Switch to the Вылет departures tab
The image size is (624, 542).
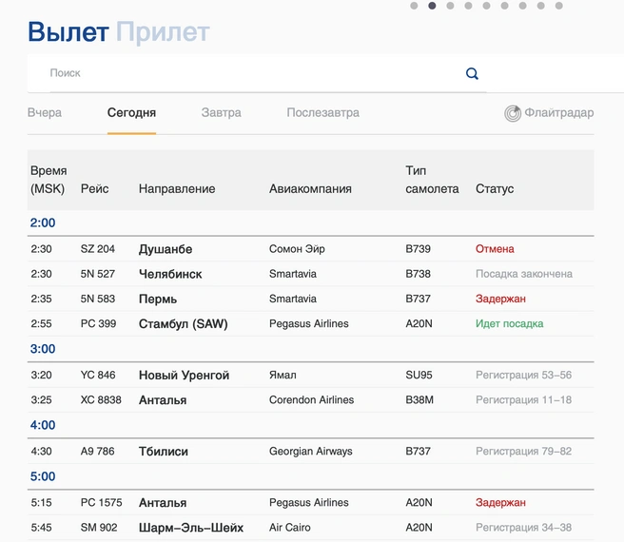click(68, 31)
